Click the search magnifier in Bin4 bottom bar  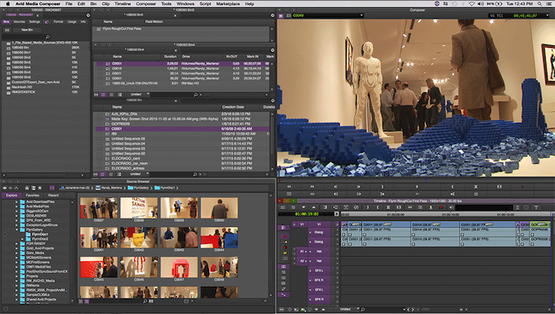[x=196, y=95]
